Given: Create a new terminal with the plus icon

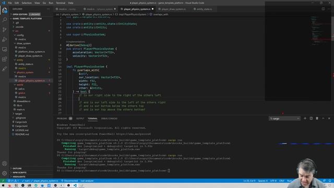Looking at the screenshot, I should point(305,119).
